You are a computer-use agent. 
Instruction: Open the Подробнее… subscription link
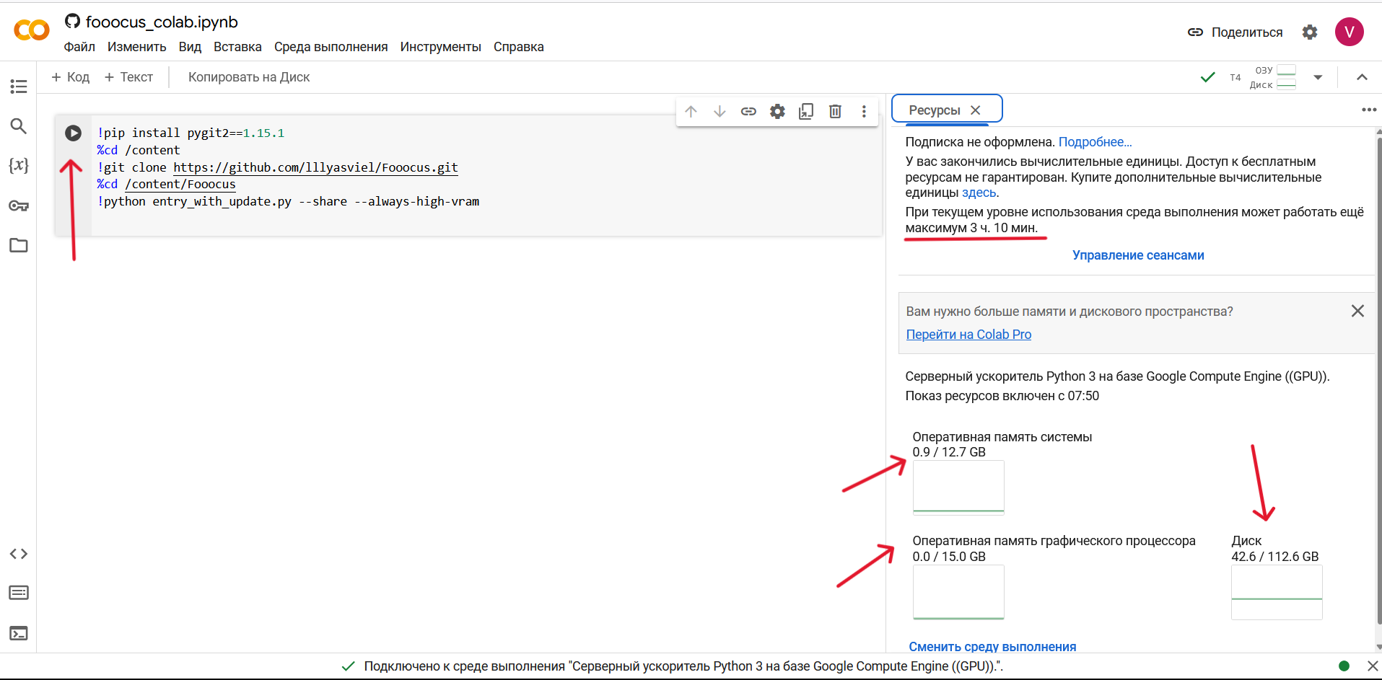pyautogui.click(x=1095, y=142)
